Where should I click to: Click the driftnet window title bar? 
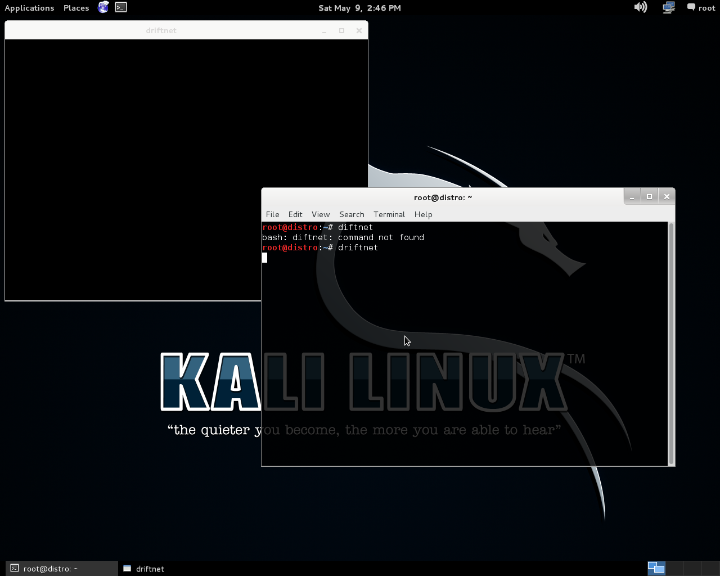point(161,30)
